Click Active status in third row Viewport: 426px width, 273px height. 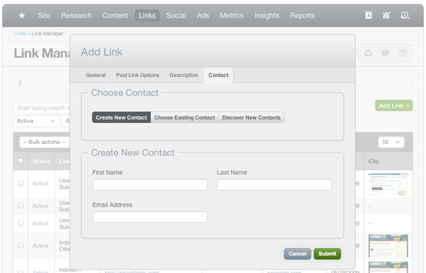40,224
